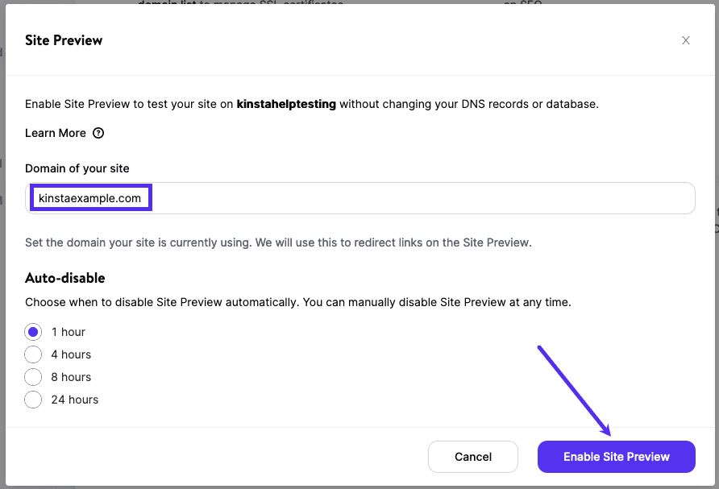Choose 4 hours for auto-disable
The image size is (719, 489).
pos(32,354)
